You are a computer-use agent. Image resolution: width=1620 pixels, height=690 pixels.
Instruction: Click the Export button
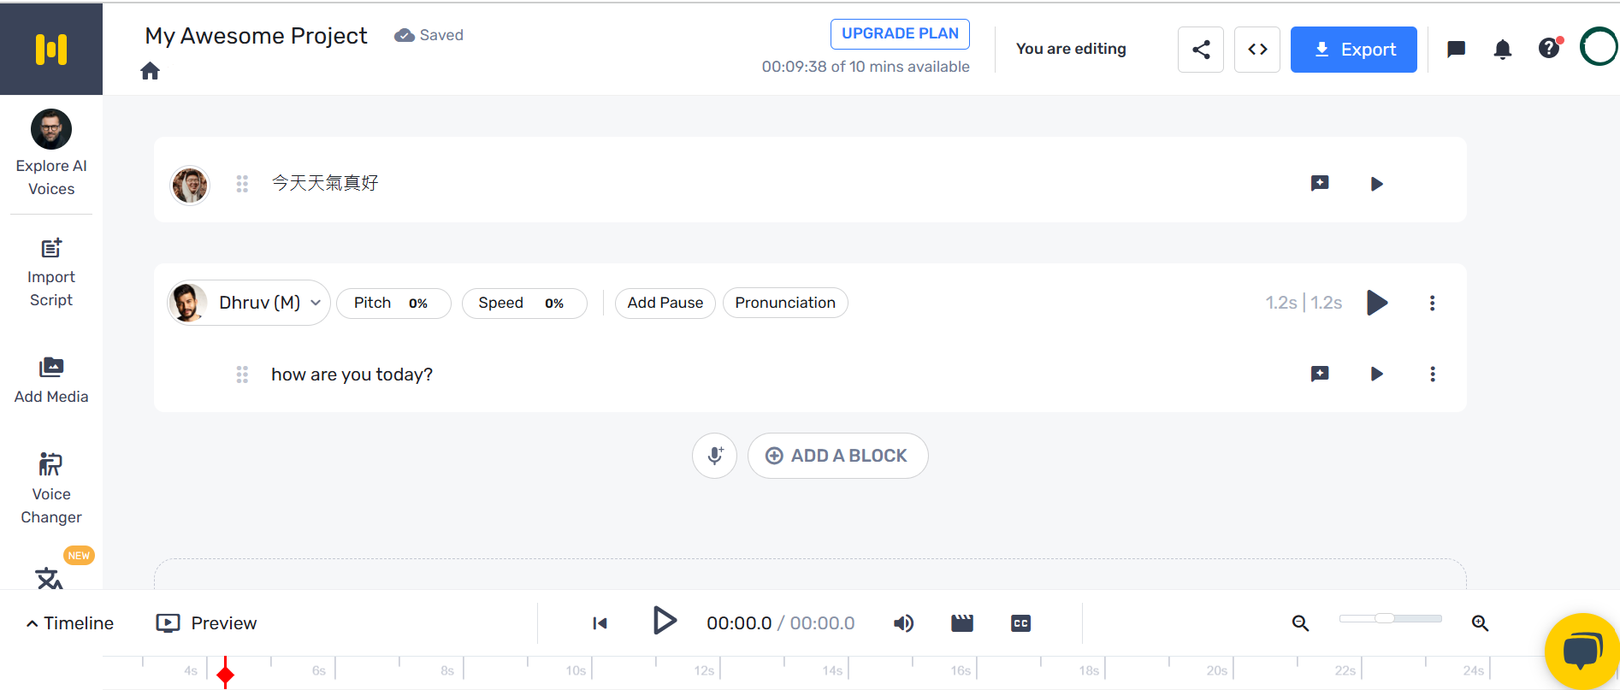pos(1353,50)
